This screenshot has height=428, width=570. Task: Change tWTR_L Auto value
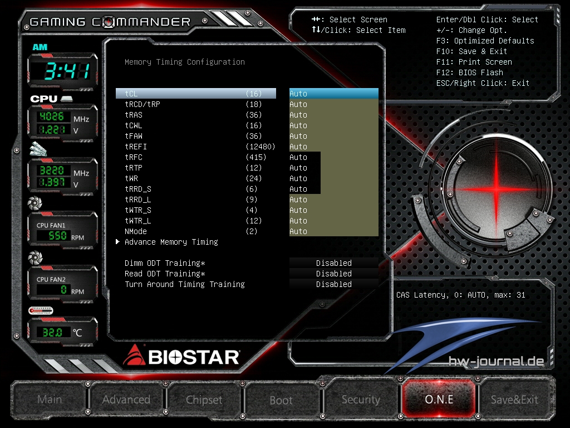tap(334, 220)
